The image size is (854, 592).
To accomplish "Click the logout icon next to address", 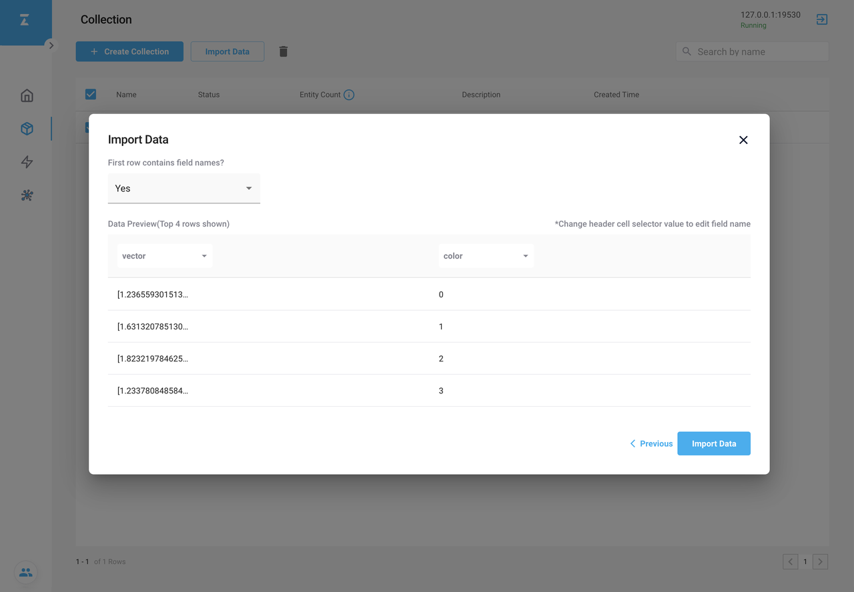I will click(822, 19).
